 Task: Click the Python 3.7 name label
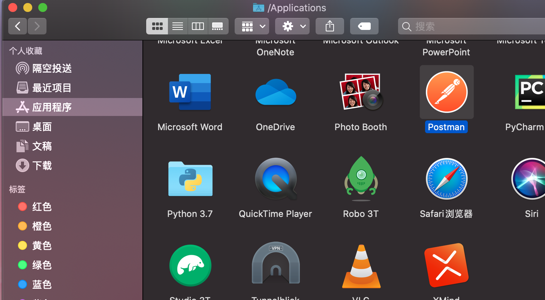coord(190,214)
